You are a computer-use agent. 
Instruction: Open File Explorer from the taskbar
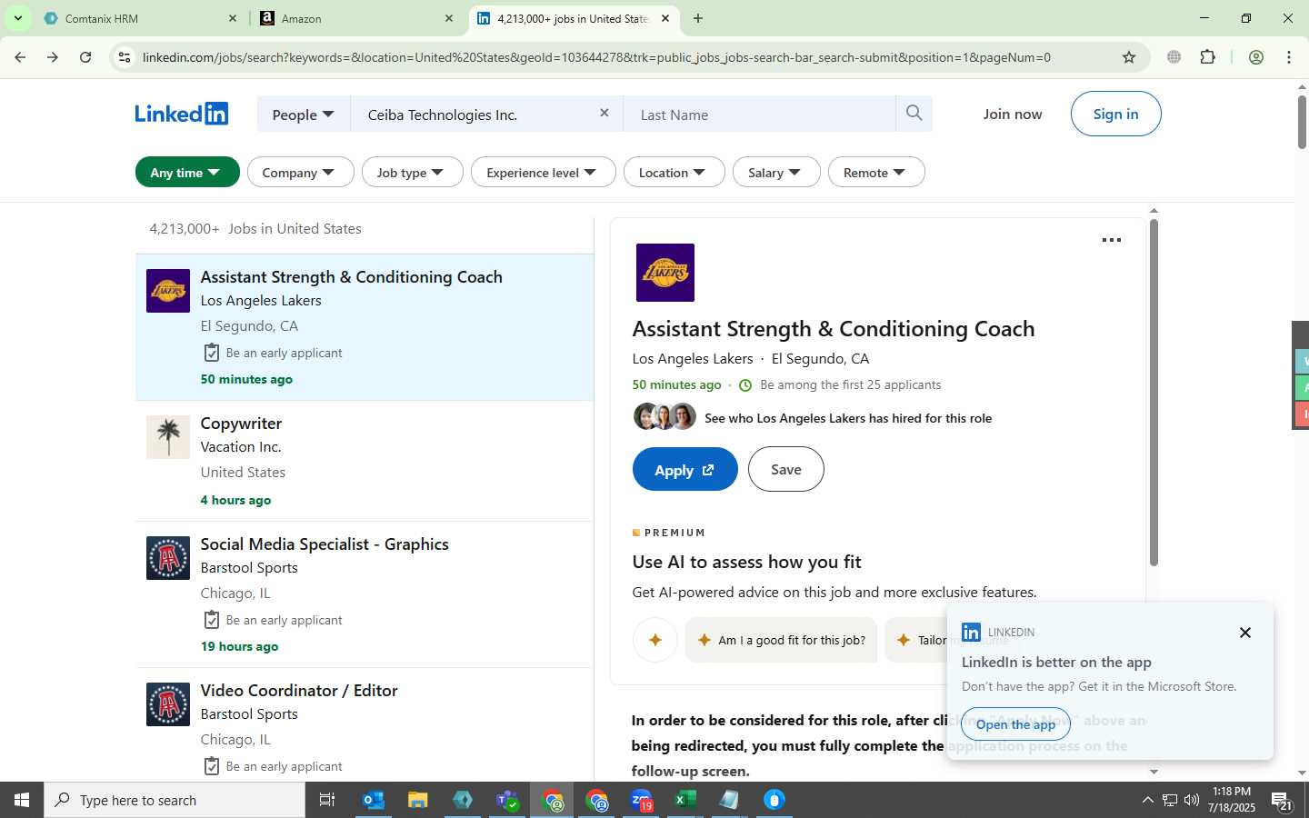417,800
